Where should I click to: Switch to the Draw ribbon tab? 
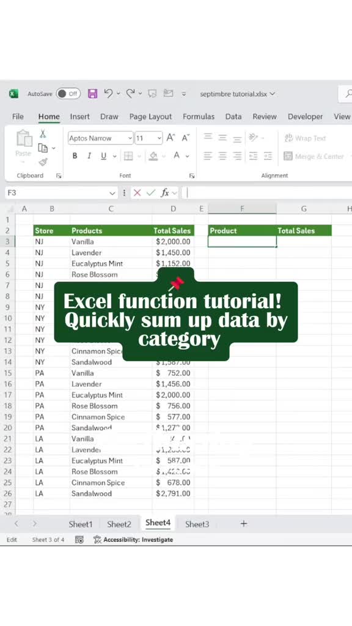pos(109,117)
